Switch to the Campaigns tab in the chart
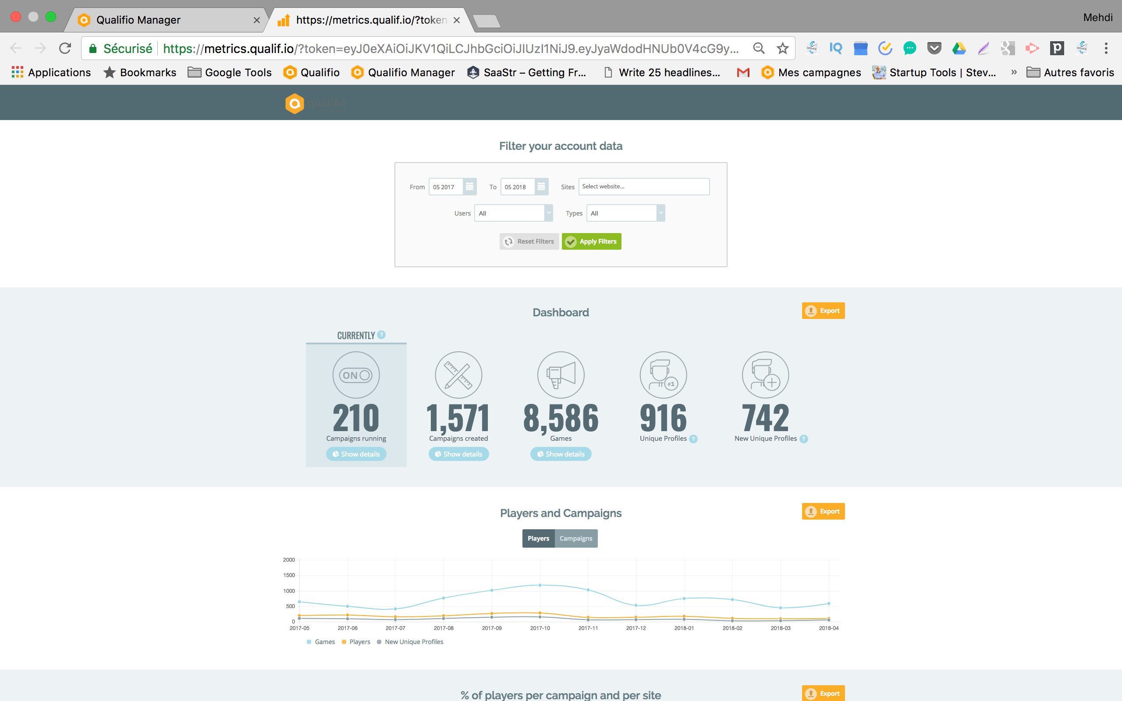The image size is (1122, 701). [x=575, y=538]
